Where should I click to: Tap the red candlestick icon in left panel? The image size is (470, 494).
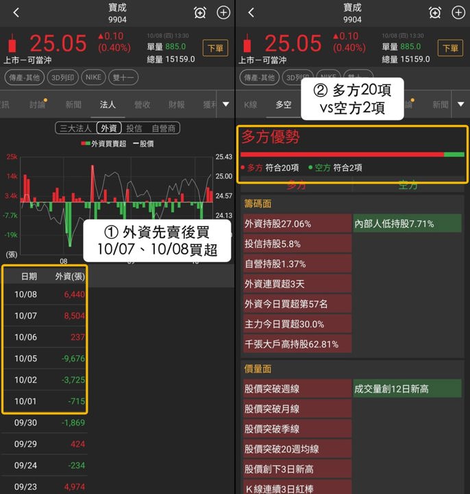[12, 43]
